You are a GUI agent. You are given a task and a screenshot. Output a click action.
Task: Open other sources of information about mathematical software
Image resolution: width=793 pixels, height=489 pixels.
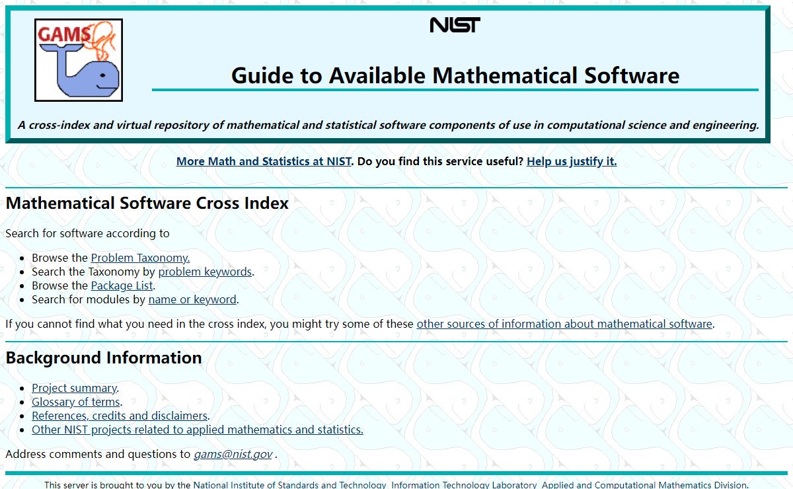coord(564,324)
